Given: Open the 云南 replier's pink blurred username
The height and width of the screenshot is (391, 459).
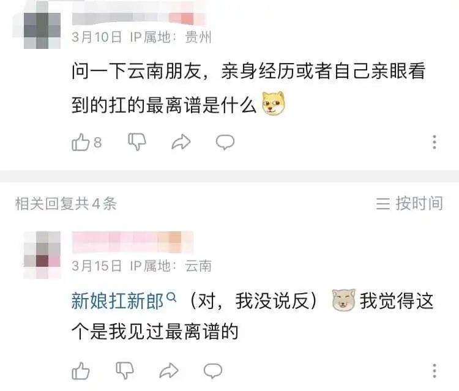Looking at the screenshot, I should [x=133, y=242].
